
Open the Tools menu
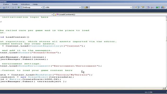(15, 4)
